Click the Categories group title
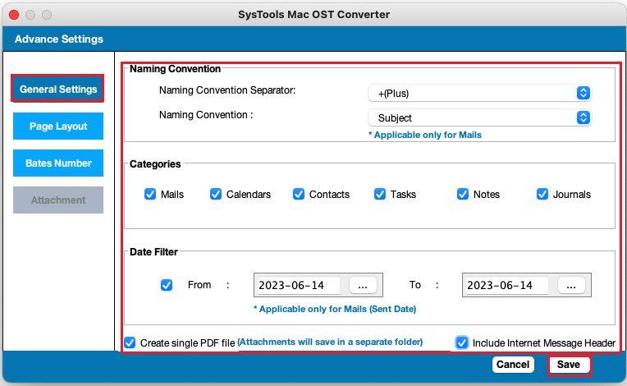The image size is (627, 386). [x=155, y=164]
